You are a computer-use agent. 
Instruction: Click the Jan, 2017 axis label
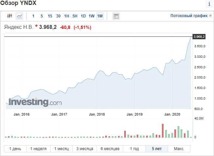pos(59,114)
